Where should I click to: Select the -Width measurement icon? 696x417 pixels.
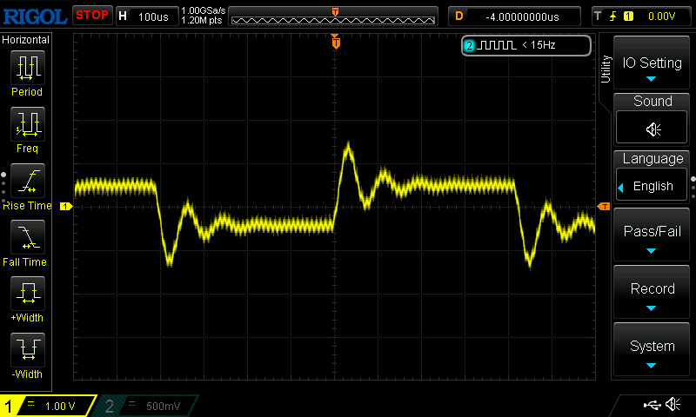(28, 349)
